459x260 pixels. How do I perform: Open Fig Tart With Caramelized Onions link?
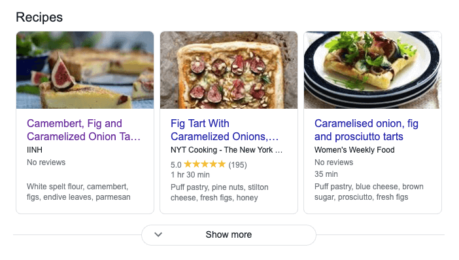224,130
